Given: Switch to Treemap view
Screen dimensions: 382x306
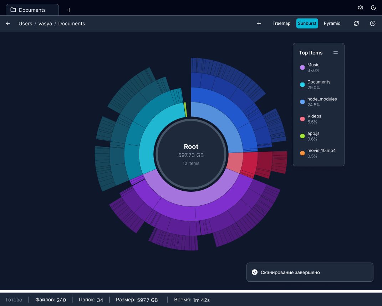Looking at the screenshot, I should coord(281,23).
